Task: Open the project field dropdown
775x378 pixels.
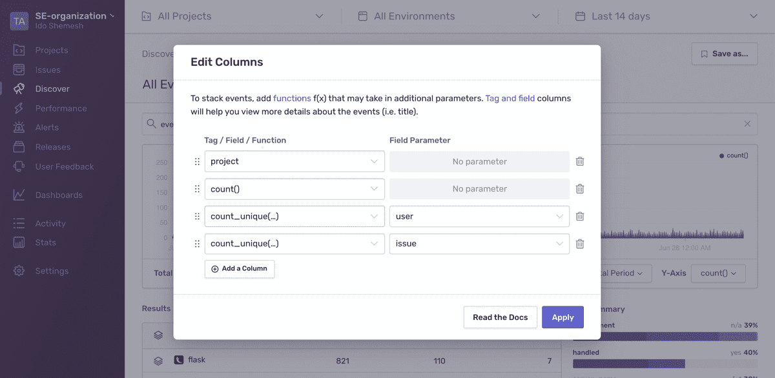Action: tap(294, 161)
